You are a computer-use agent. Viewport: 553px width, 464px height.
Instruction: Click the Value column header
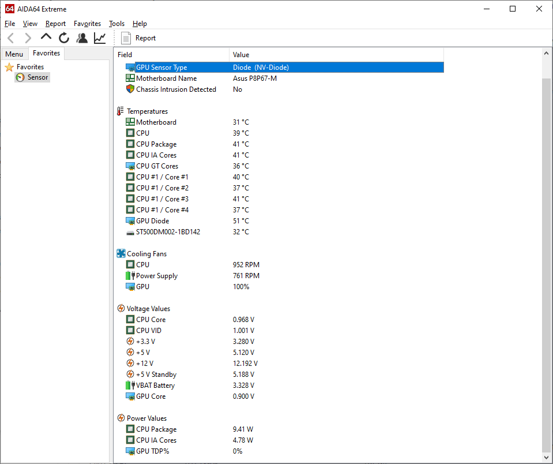pos(241,55)
